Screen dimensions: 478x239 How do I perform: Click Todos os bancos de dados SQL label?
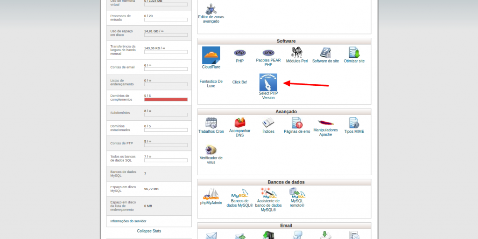pos(123,158)
